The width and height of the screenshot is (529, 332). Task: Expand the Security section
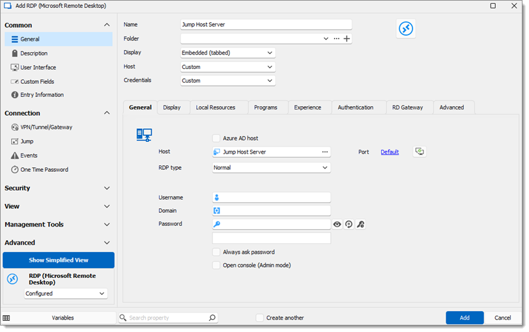pyautogui.click(x=107, y=188)
